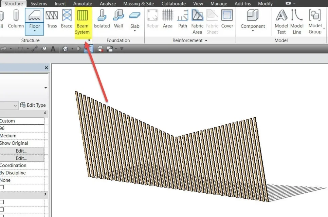Open the Manage ribbon tab
This screenshot has width=328, height=217.
[219, 3]
